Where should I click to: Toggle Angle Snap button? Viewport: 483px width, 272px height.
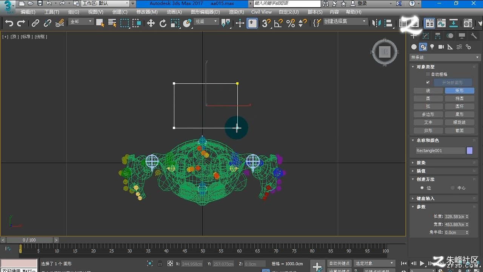(278, 23)
